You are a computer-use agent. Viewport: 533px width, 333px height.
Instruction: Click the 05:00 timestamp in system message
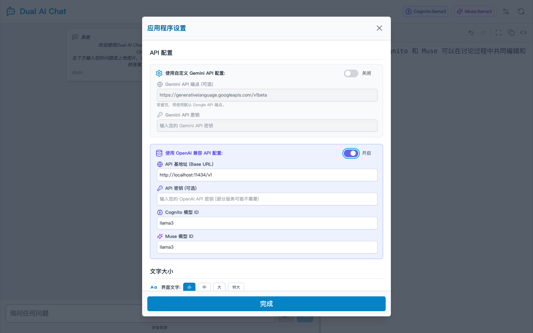point(77,73)
